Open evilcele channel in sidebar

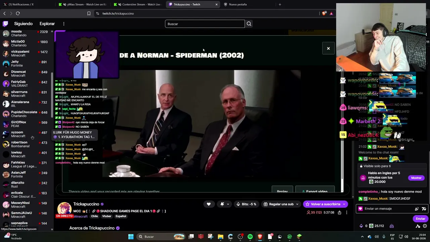pyautogui.click(x=26, y=195)
